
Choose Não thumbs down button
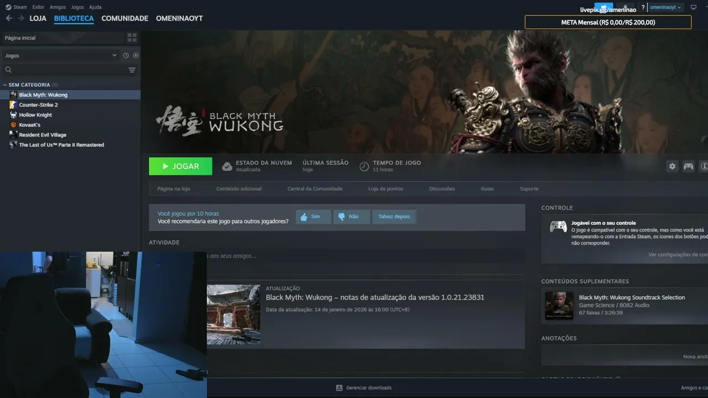click(x=352, y=217)
